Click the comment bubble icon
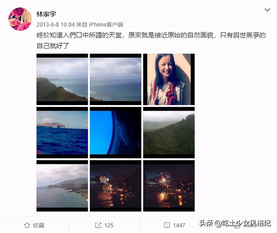This screenshot has height=233, width=277. (167, 225)
